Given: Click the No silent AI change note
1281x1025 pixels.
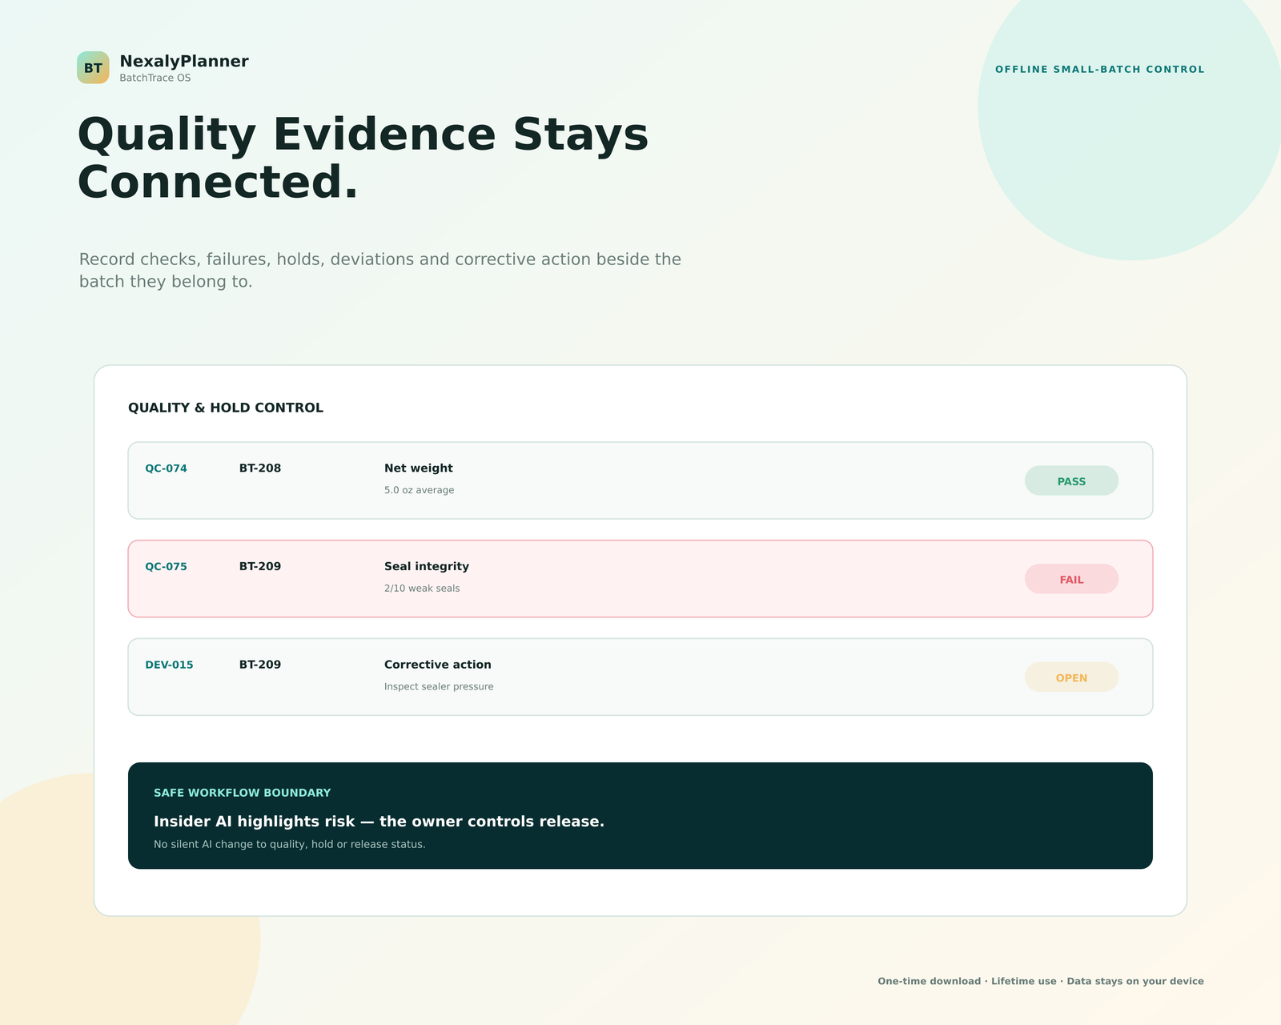Looking at the screenshot, I should click(x=290, y=844).
